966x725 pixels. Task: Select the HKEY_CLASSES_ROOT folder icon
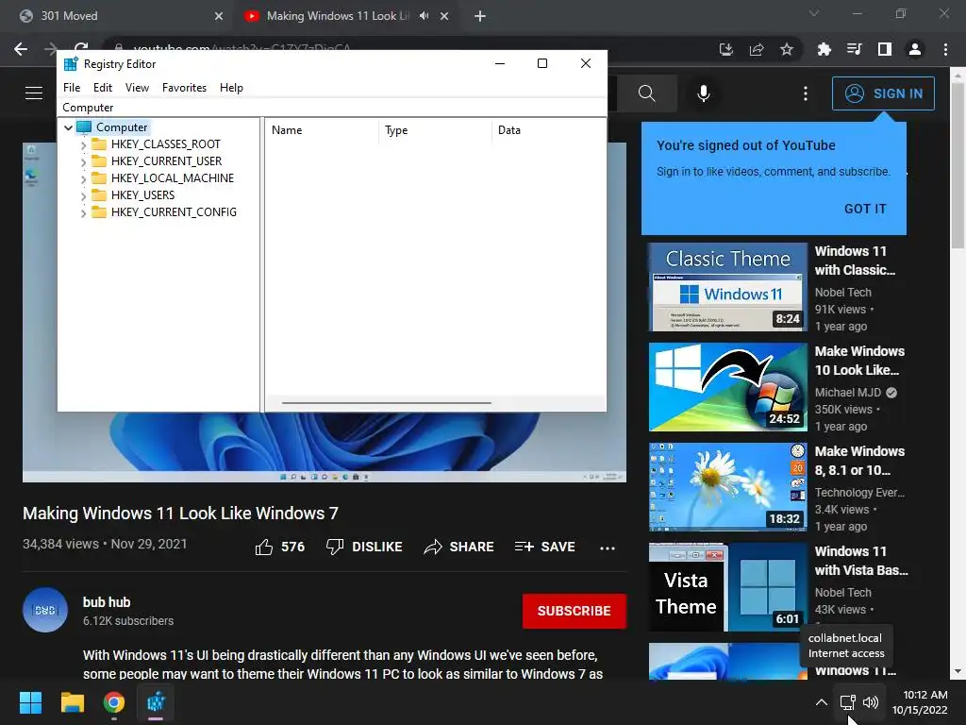click(98, 144)
